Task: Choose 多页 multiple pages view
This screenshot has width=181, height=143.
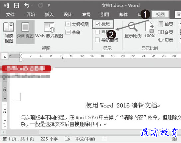Action: pos(166,32)
